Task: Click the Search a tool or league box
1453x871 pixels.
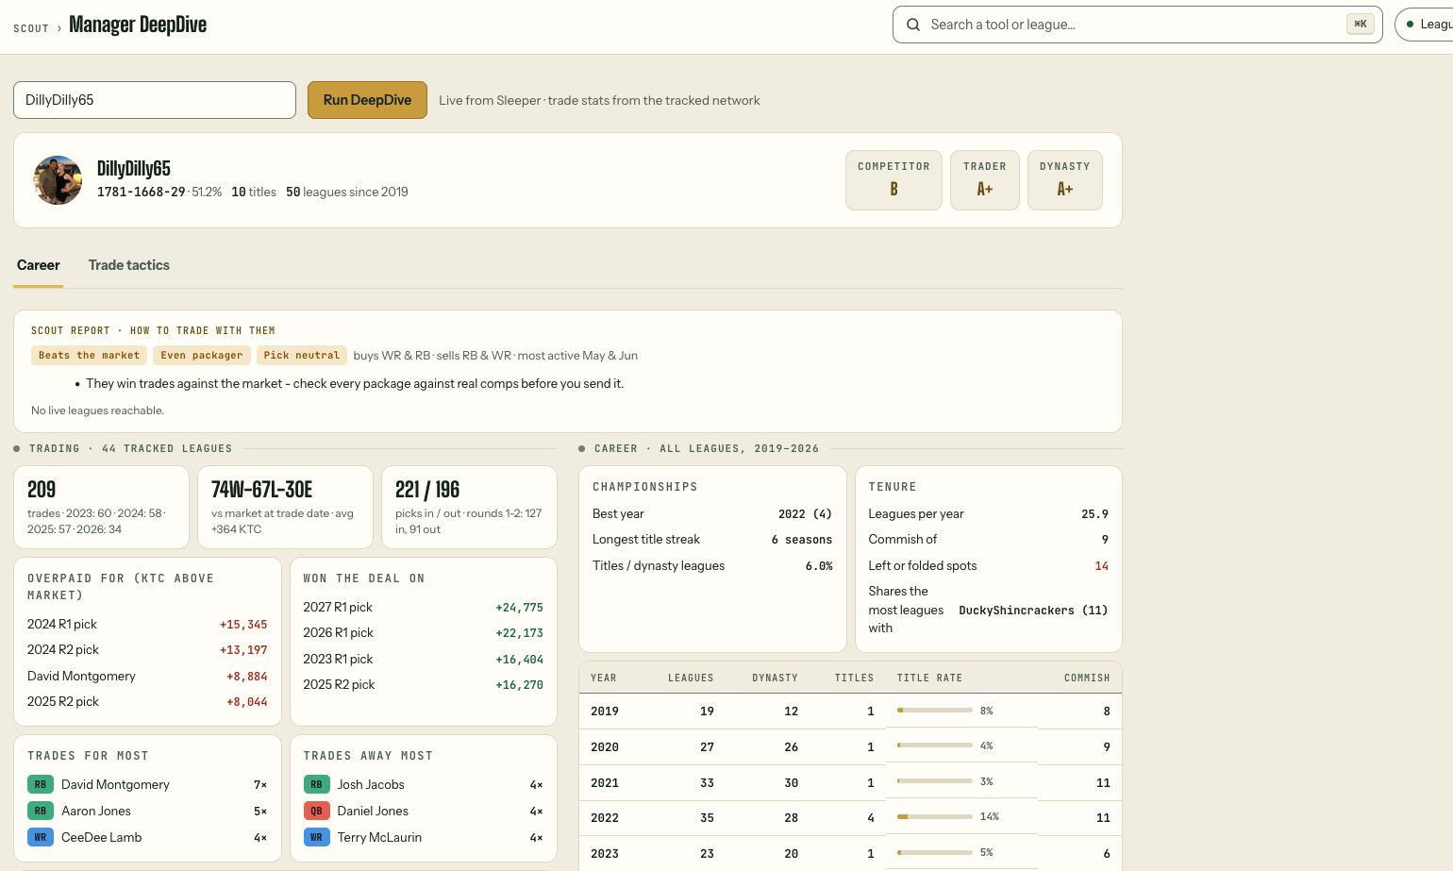Action: tap(1137, 25)
